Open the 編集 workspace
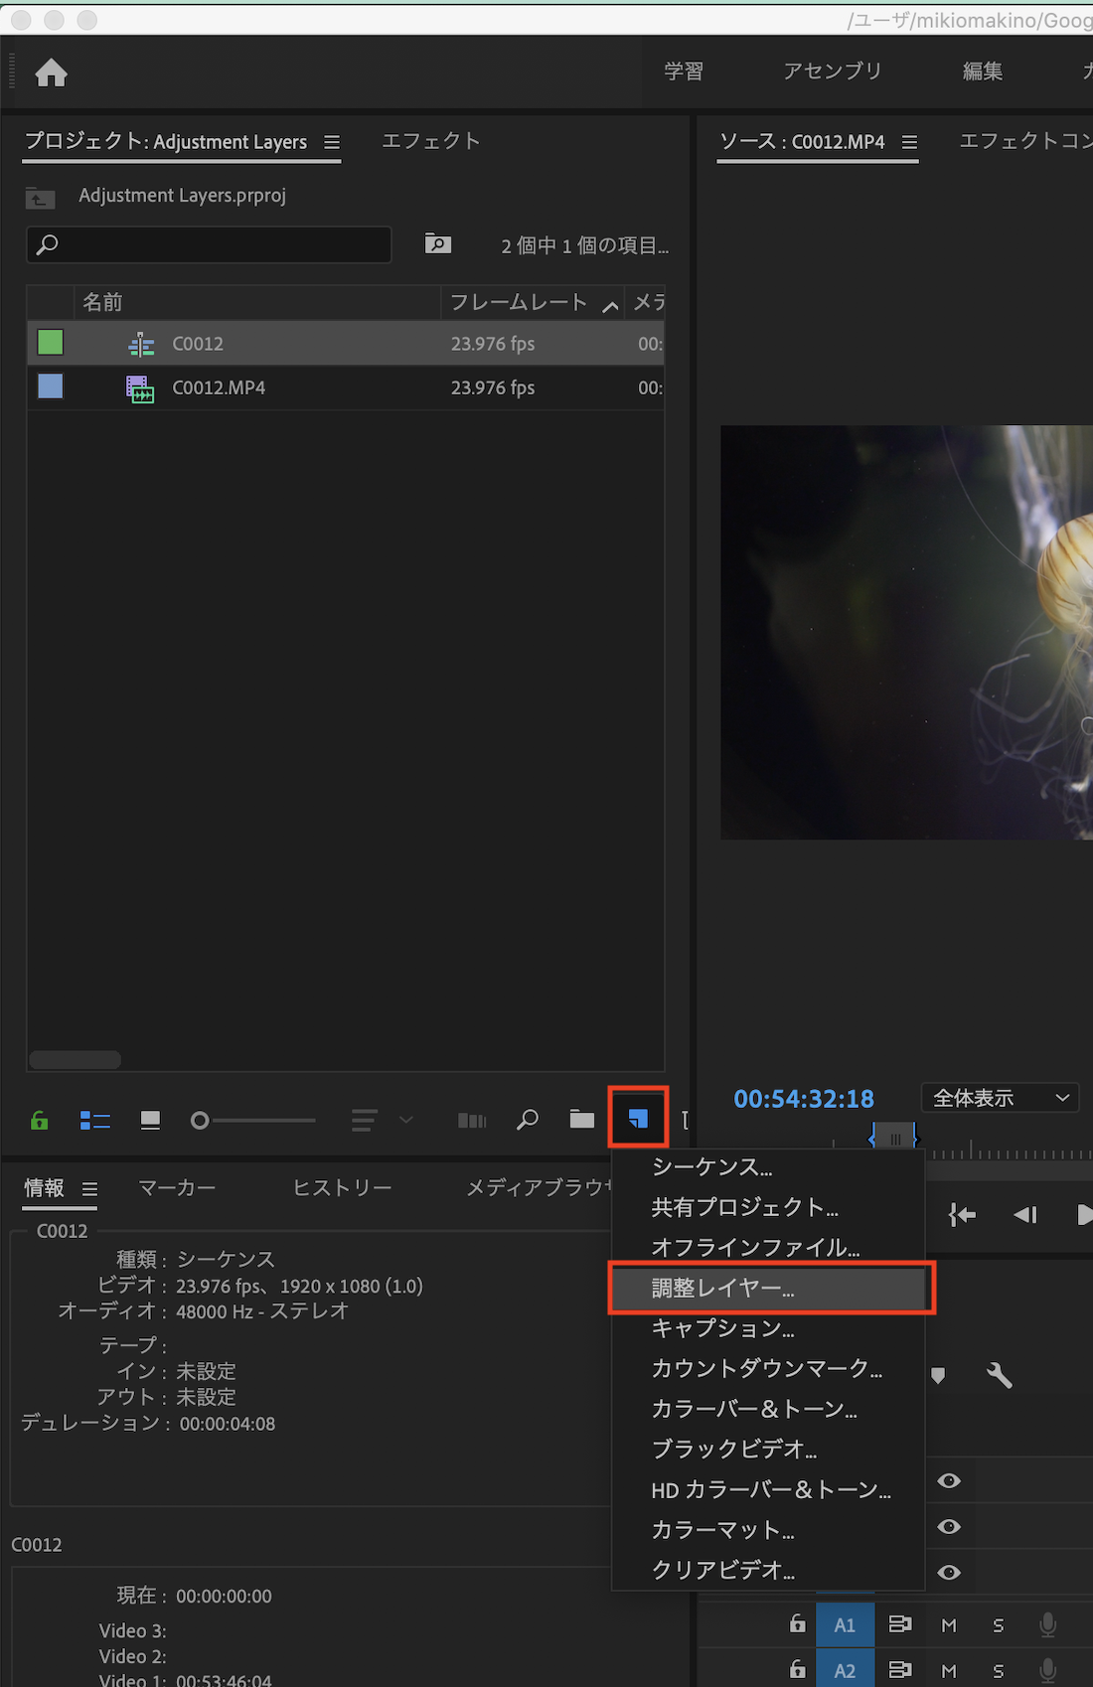1093x1687 pixels. [x=983, y=72]
